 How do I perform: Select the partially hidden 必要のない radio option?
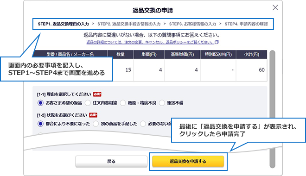click(143, 124)
